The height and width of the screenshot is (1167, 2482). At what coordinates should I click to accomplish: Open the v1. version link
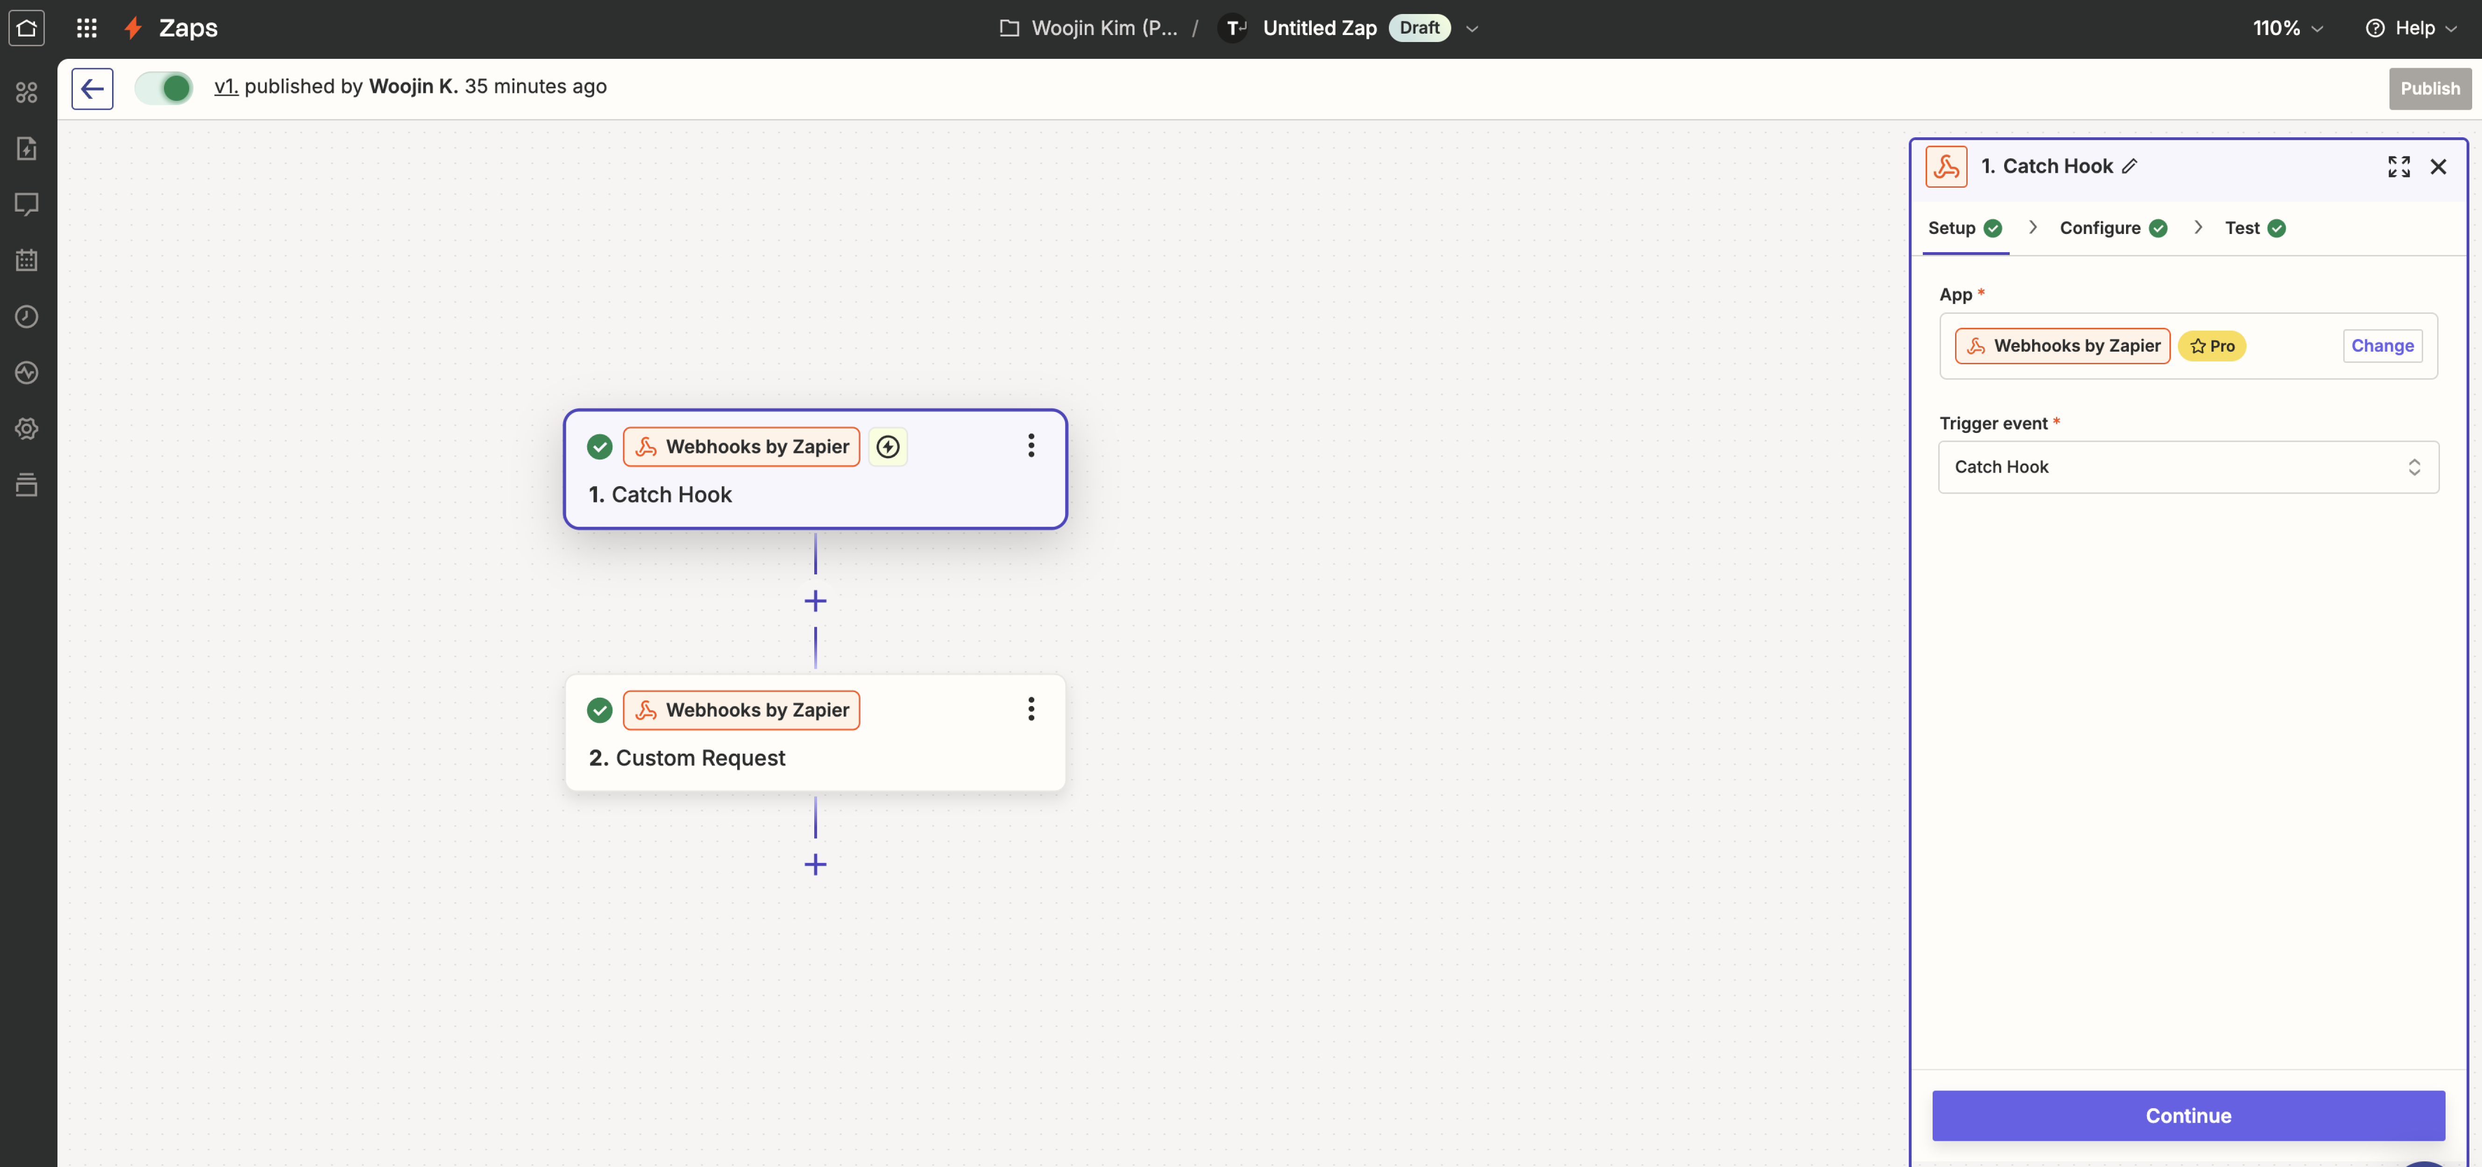pyautogui.click(x=226, y=87)
